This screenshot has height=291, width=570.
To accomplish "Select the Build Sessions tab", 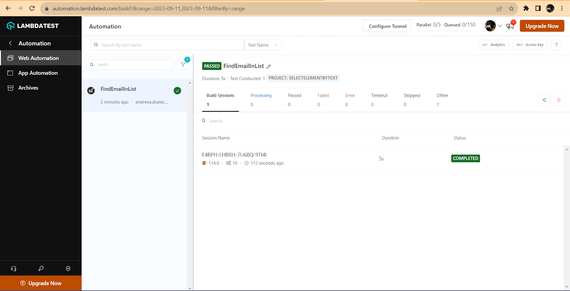I will (x=221, y=100).
